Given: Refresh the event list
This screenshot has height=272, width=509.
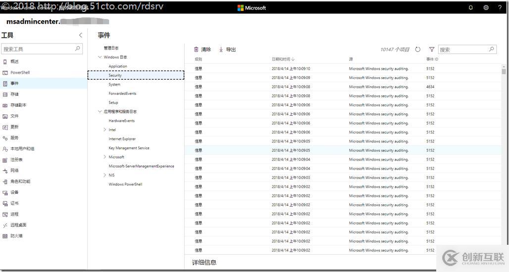Looking at the screenshot, I should point(418,49).
